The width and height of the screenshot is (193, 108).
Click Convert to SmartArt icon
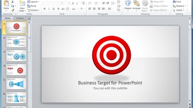[x=119, y=10]
